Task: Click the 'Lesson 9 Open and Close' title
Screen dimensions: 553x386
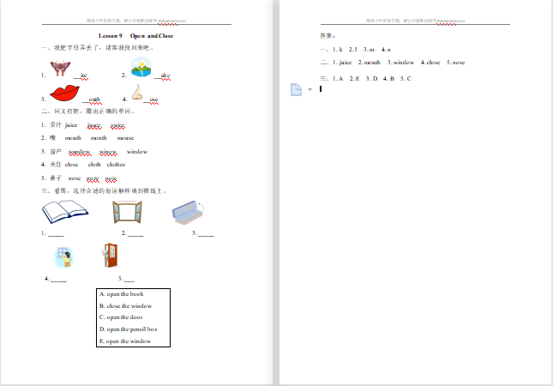Action: pos(136,36)
